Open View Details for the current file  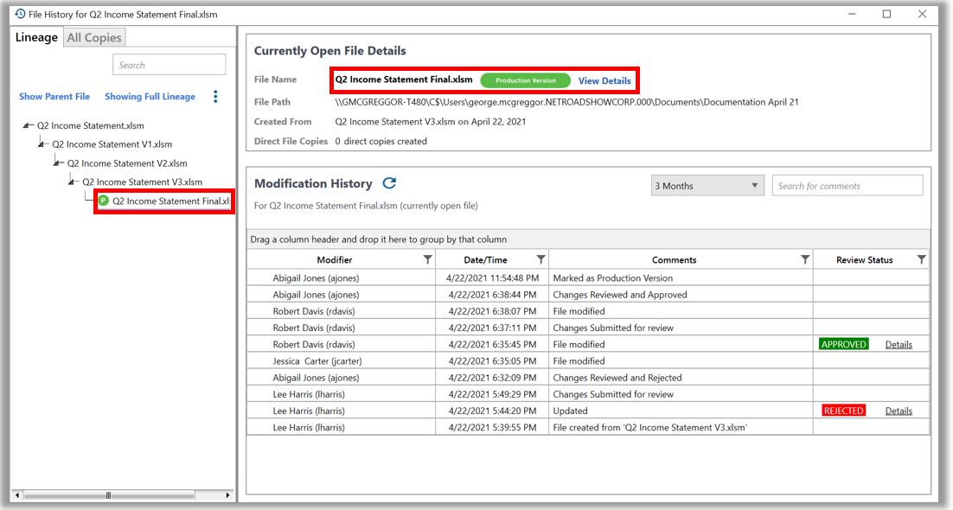click(604, 81)
